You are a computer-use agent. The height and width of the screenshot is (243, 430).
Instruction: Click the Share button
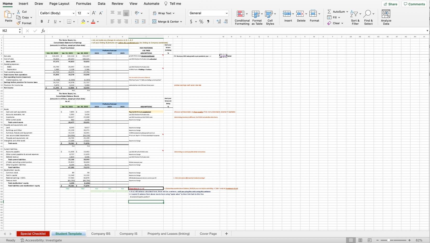[x=390, y=4]
